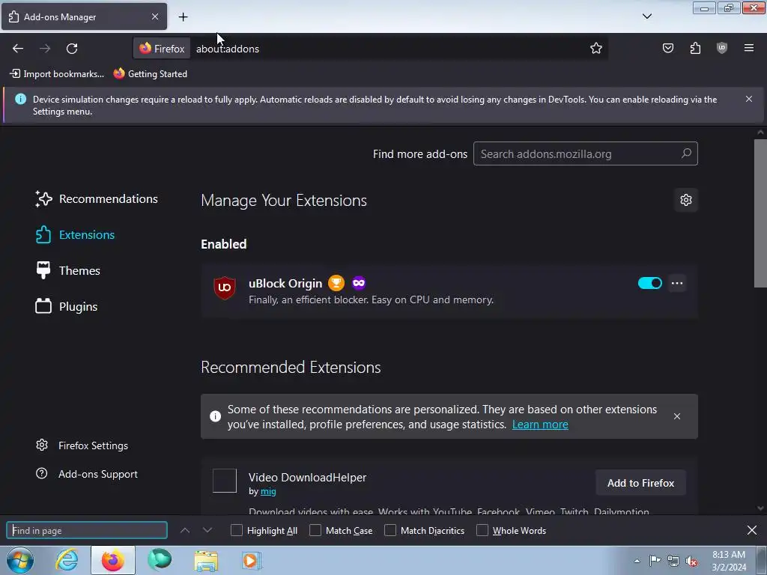Viewport: 767px width, 575px height.
Task: Show hidden system tray icons arrow
Action: pyautogui.click(x=637, y=561)
